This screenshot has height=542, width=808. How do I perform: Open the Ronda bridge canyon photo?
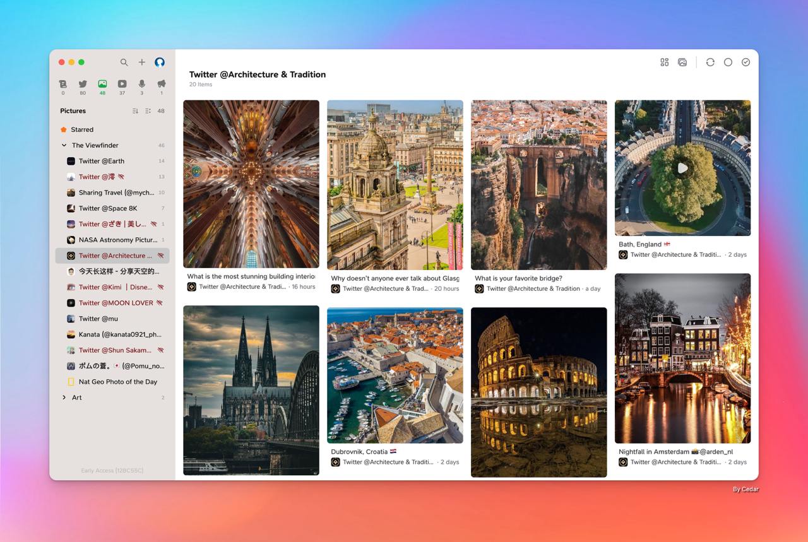(539, 185)
